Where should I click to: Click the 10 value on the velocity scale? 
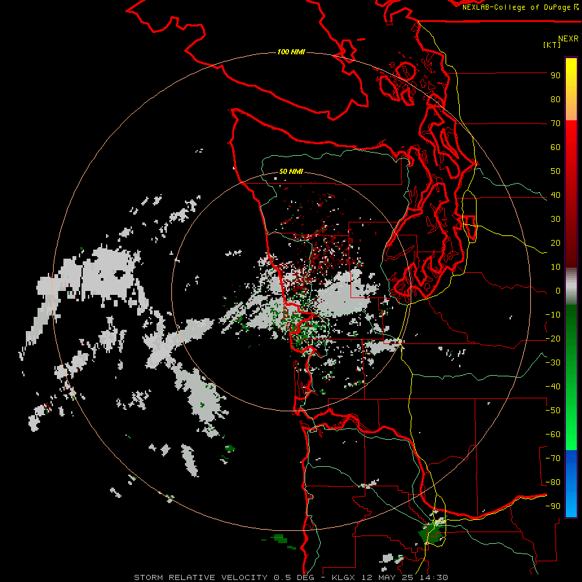[x=555, y=267]
